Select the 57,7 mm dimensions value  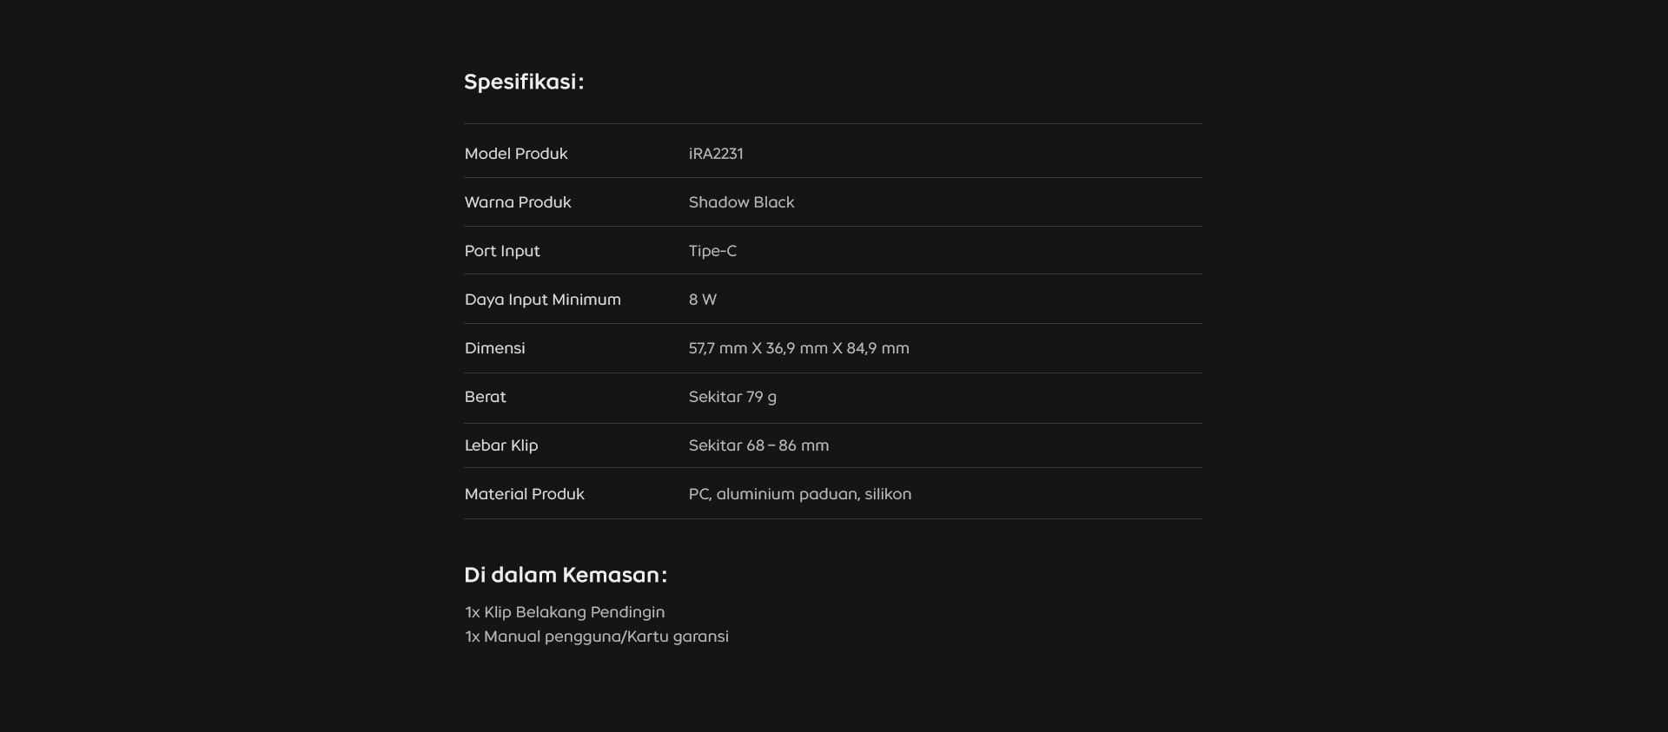pyautogui.click(x=798, y=348)
